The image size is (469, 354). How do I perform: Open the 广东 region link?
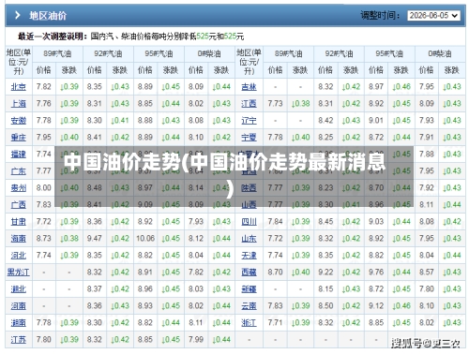pos(19,171)
